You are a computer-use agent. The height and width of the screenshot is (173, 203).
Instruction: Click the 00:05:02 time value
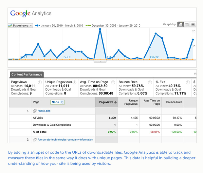coord(155,118)
